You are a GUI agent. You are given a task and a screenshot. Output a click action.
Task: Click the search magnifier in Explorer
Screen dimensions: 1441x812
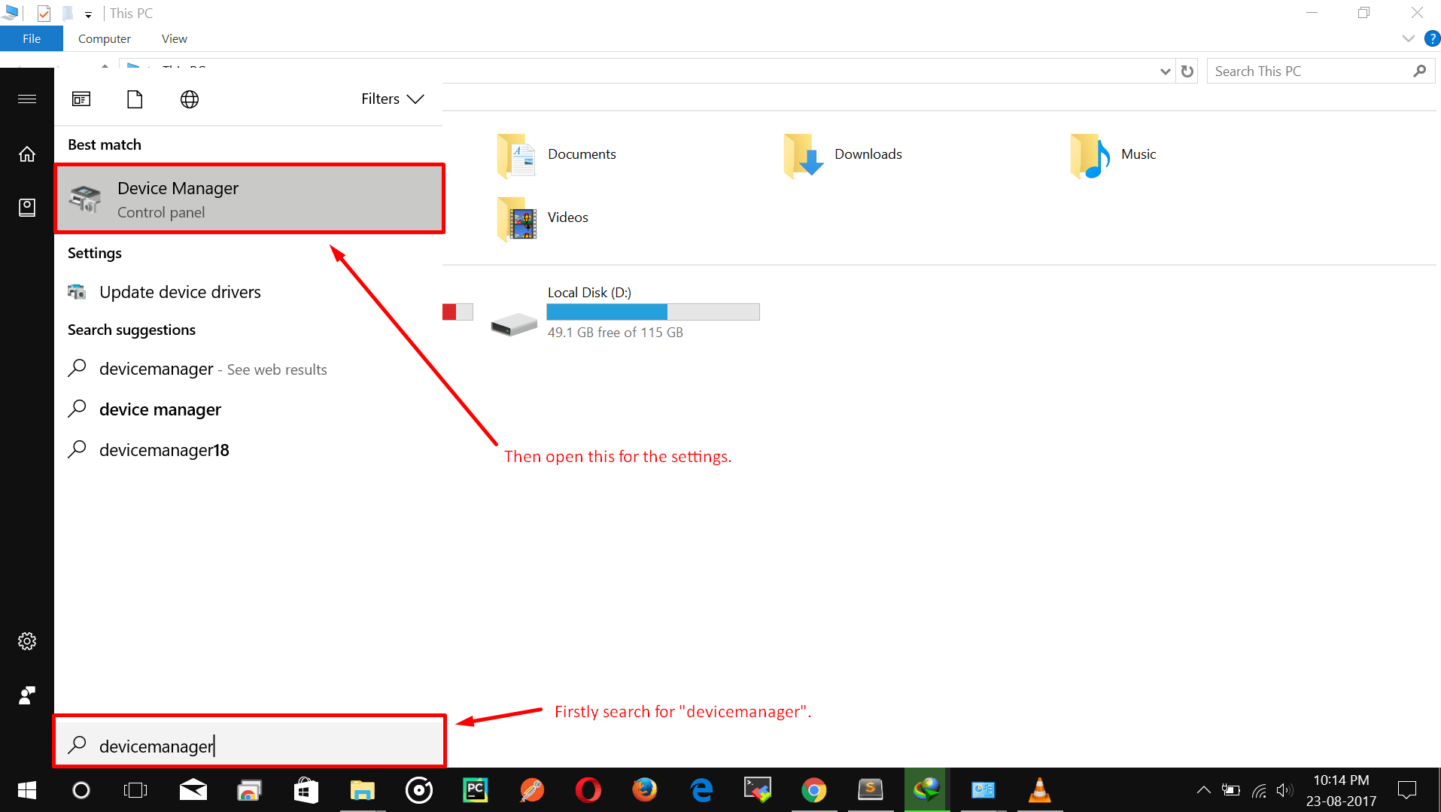(1420, 71)
